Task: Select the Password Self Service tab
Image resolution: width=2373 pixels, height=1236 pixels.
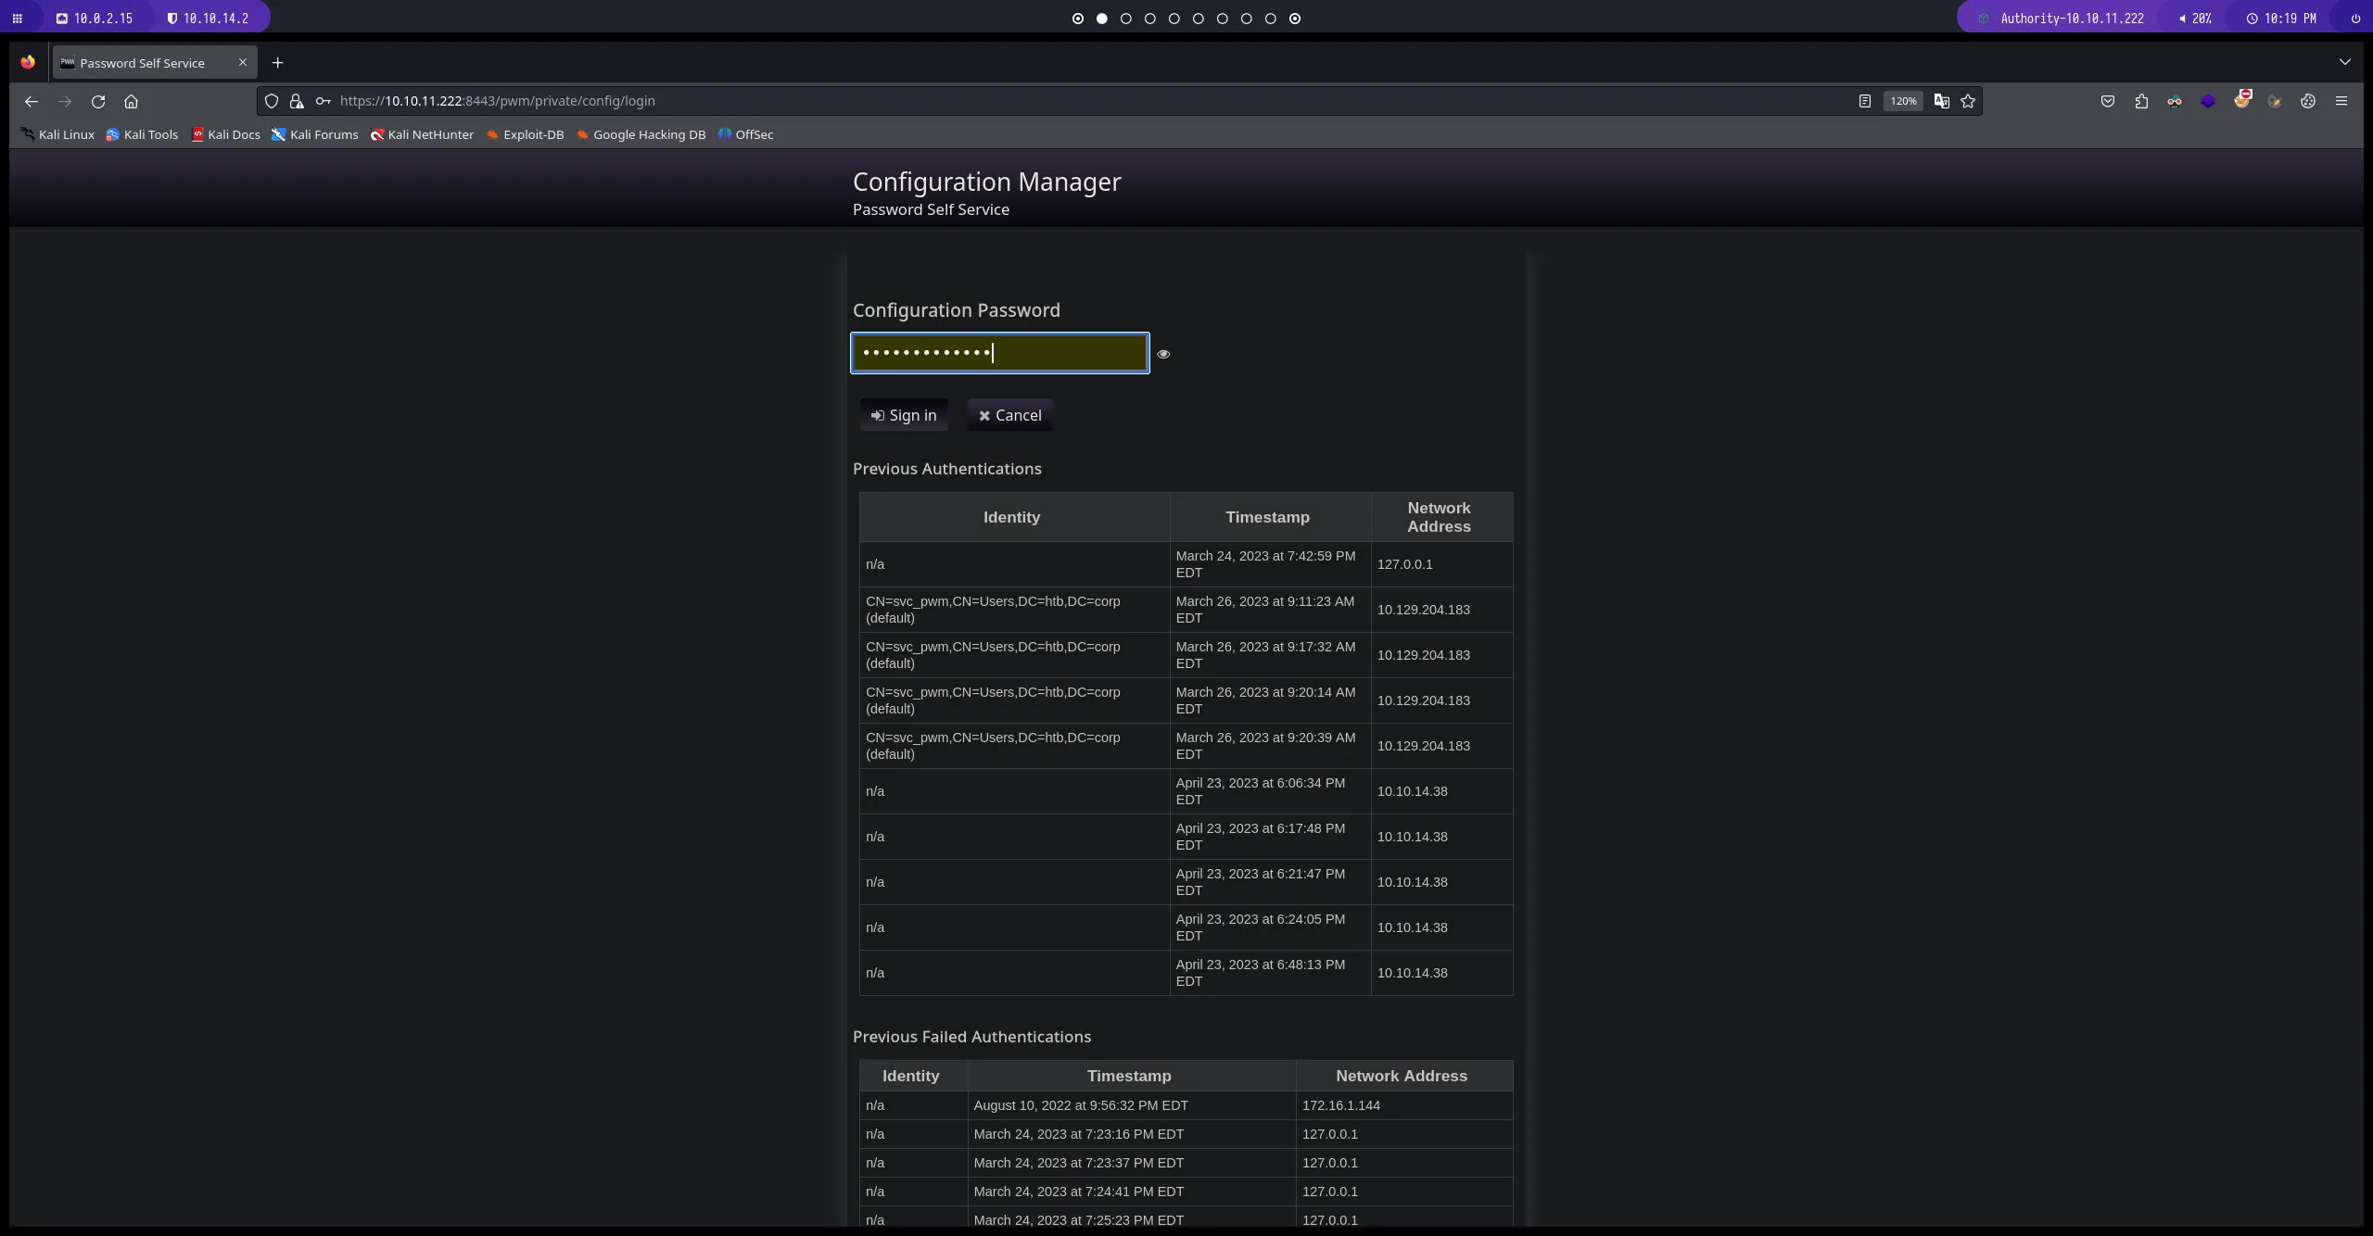Action: point(143,63)
